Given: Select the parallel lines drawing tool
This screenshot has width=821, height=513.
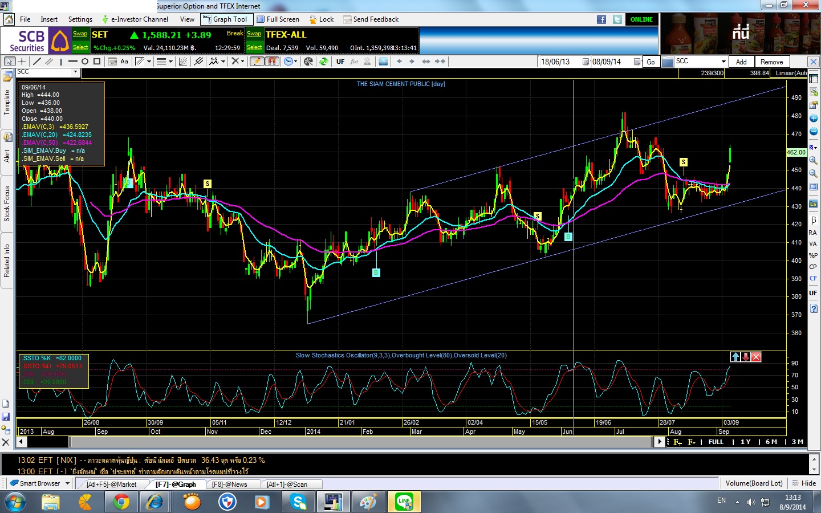Looking at the screenshot, I should (49, 62).
